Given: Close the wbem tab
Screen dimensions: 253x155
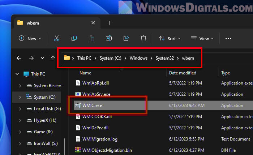Looking at the screenshot, I should [x=93, y=23].
